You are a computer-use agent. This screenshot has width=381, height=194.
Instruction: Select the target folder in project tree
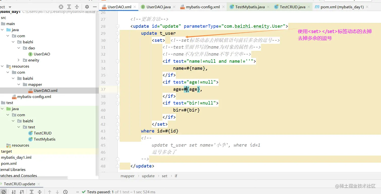tap(6, 151)
